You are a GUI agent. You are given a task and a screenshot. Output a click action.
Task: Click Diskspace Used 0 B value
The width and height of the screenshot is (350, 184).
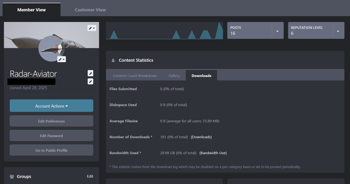174,105
